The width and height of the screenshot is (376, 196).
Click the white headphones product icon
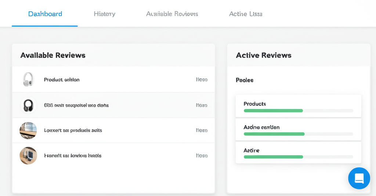[28, 79]
